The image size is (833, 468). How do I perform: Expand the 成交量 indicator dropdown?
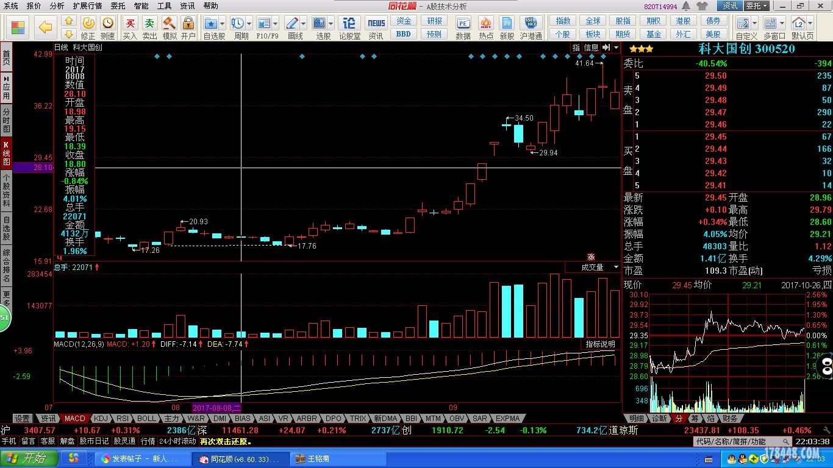616,268
